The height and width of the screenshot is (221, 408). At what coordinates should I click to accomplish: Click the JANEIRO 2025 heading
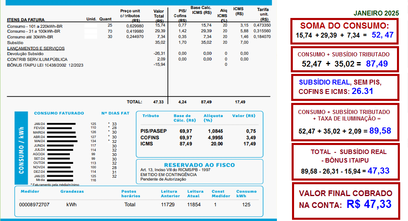click(376, 13)
